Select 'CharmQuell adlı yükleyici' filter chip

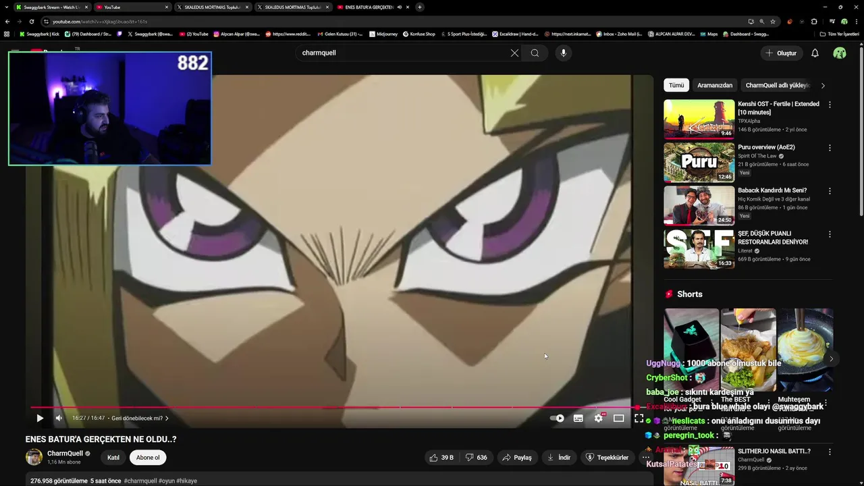[x=778, y=85]
